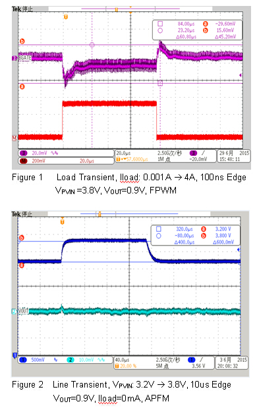
Task: Click cursor a marker on Figure 2 waveform
Action: pos(21,265)
